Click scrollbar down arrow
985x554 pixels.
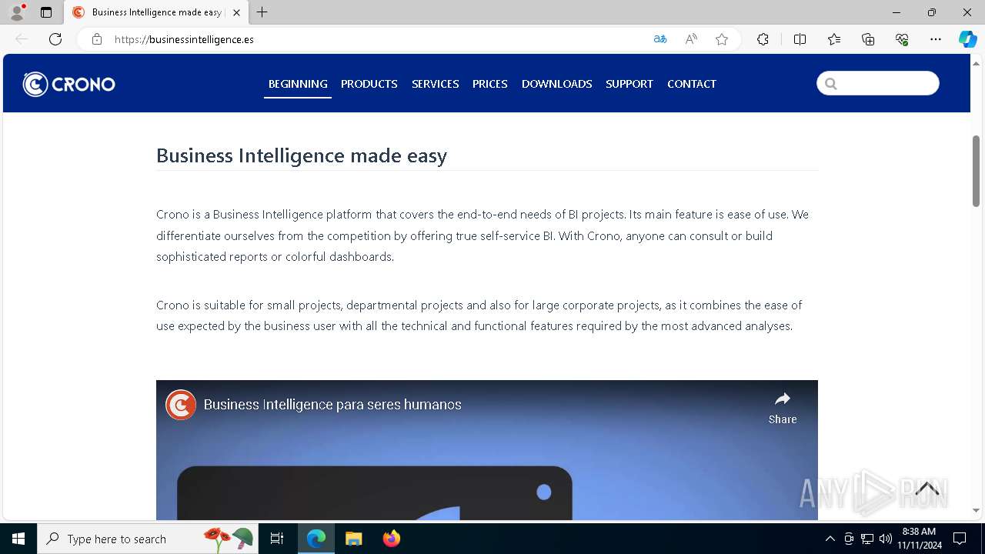977,510
